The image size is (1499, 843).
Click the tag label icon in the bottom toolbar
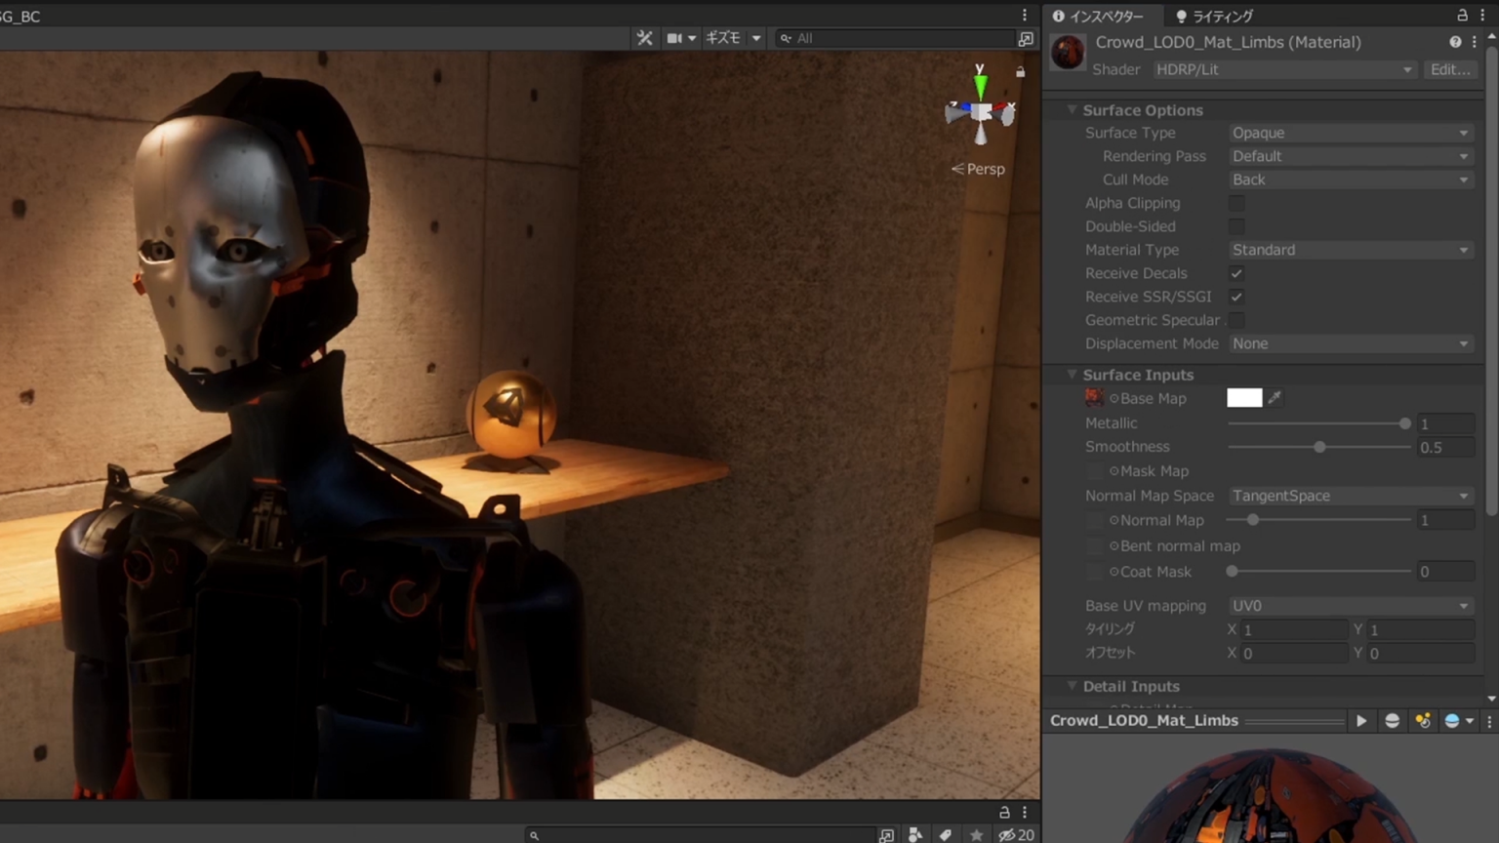(945, 835)
